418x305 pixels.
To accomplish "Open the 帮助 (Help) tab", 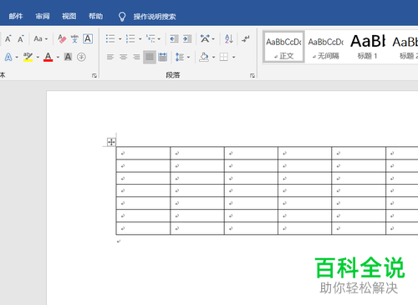I will tap(96, 16).
